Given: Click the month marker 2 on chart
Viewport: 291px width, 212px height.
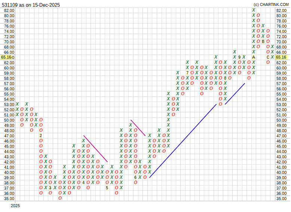Looking at the screenshot, I should [41, 136].
